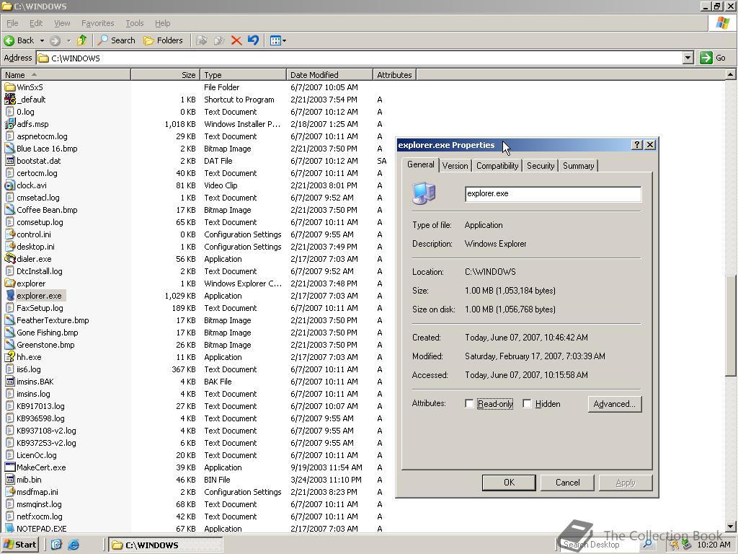Image resolution: width=738 pixels, height=554 pixels.
Task: Click the green Go button
Action: (x=713, y=58)
